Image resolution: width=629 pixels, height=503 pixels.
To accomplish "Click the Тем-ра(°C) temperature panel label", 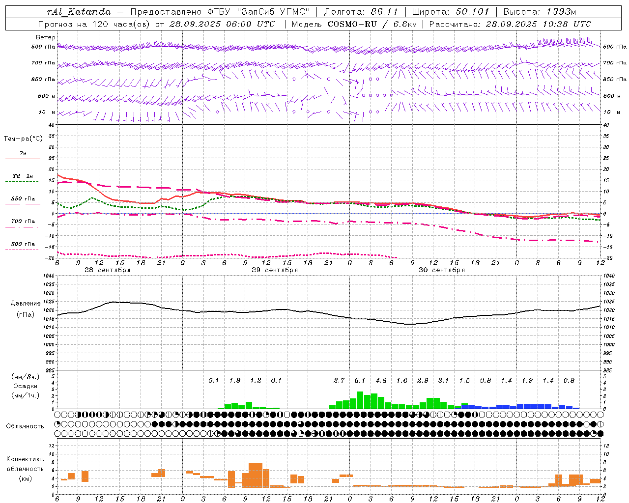I will coord(23,139).
